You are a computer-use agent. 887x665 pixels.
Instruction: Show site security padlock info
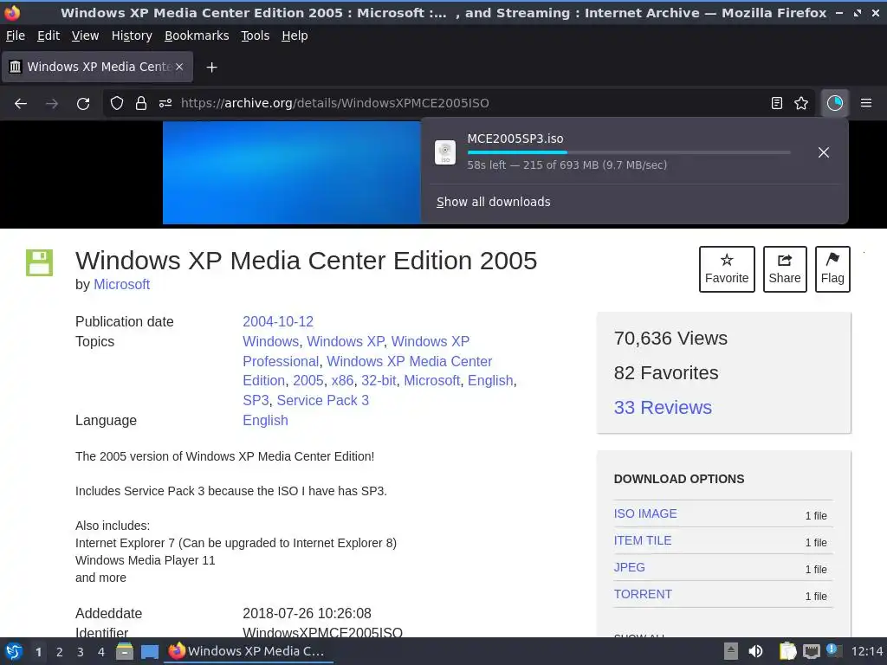141,103
